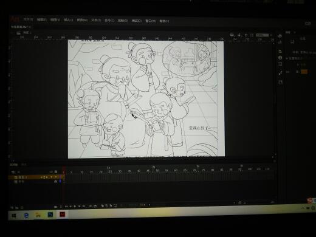This screenshot has height=237, width=316.
Task: Click the New Folder icon below the layers
Action: [17, 208]
